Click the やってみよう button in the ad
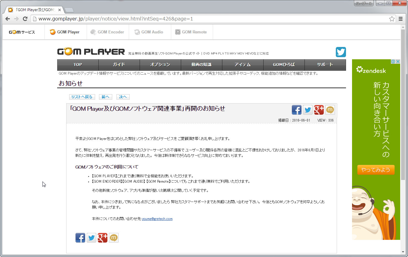 (x=376, y=170)
